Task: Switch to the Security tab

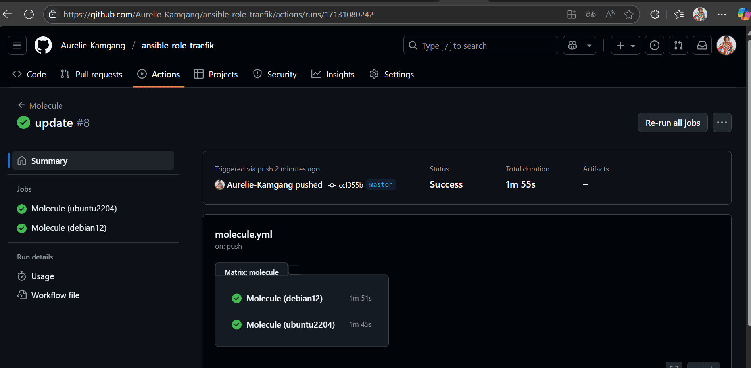Action: point(275,74)
